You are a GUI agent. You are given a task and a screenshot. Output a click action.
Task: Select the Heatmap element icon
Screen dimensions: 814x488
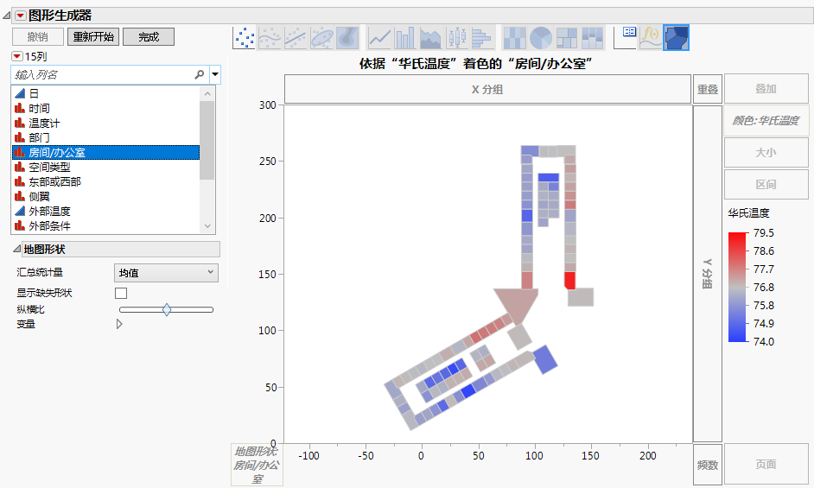(x=515, y=37)
